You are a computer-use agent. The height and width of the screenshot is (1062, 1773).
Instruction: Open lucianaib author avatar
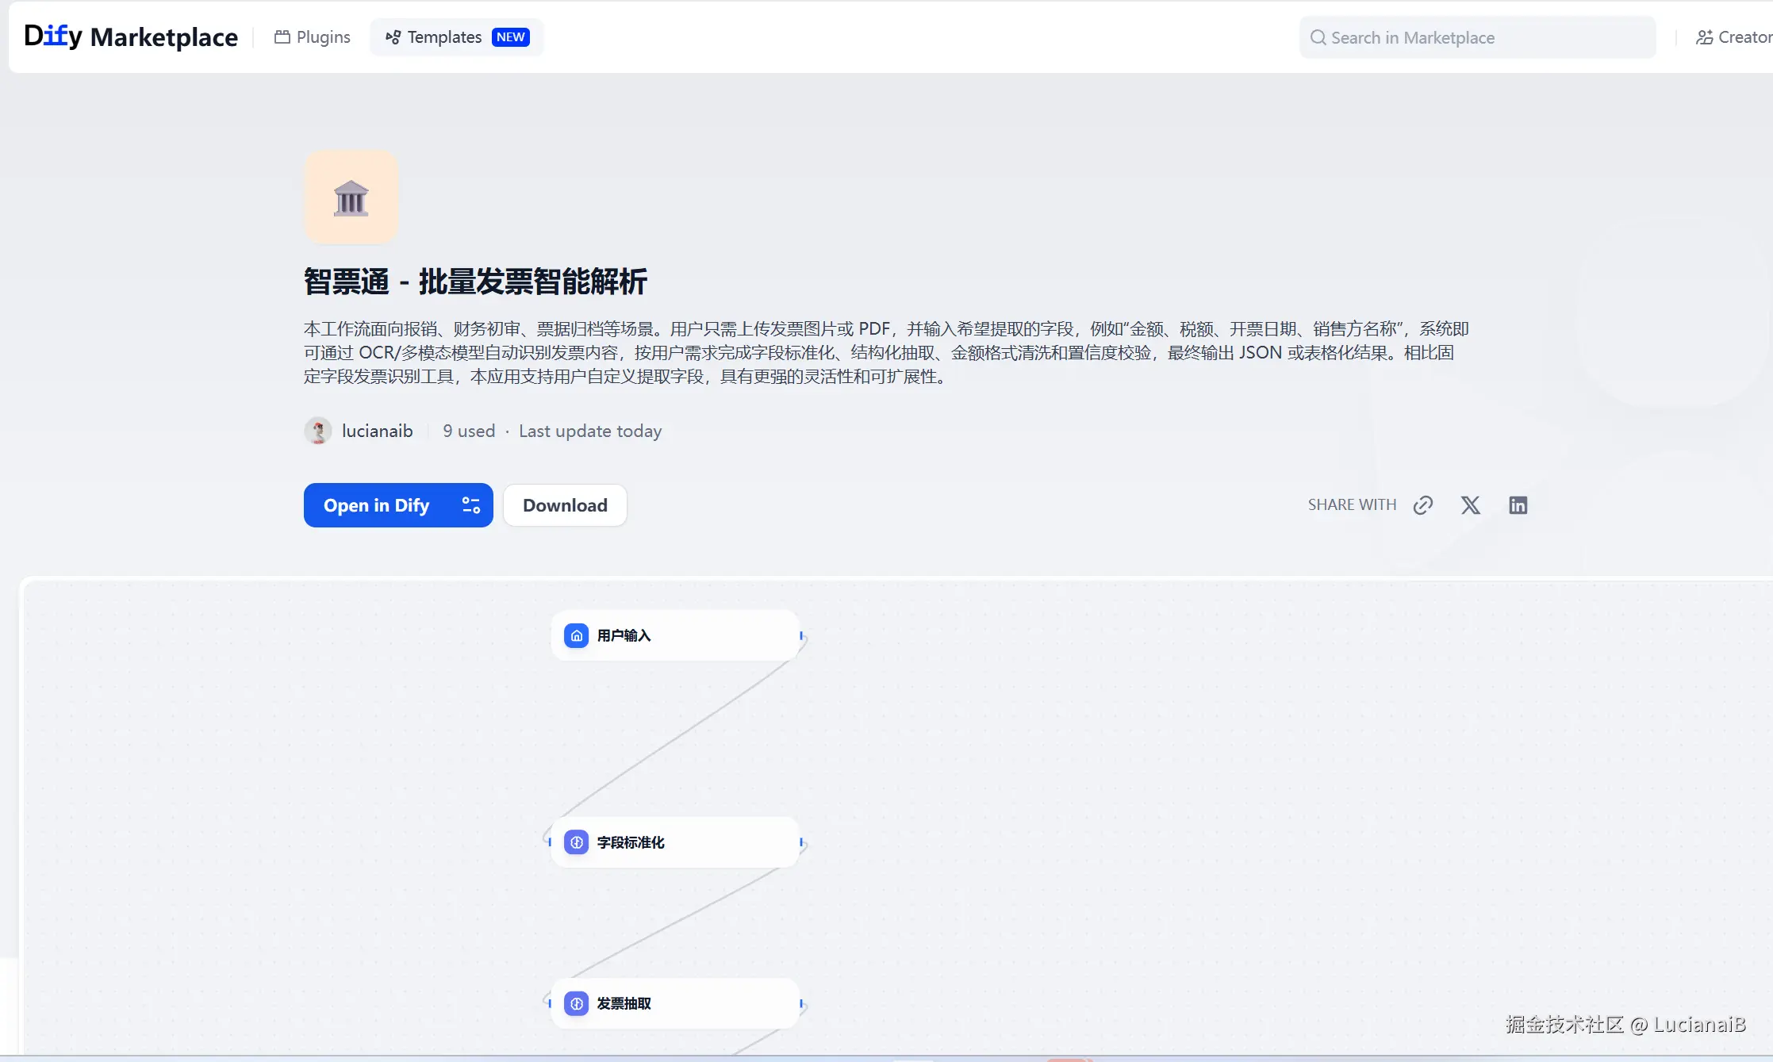(318, 431)
